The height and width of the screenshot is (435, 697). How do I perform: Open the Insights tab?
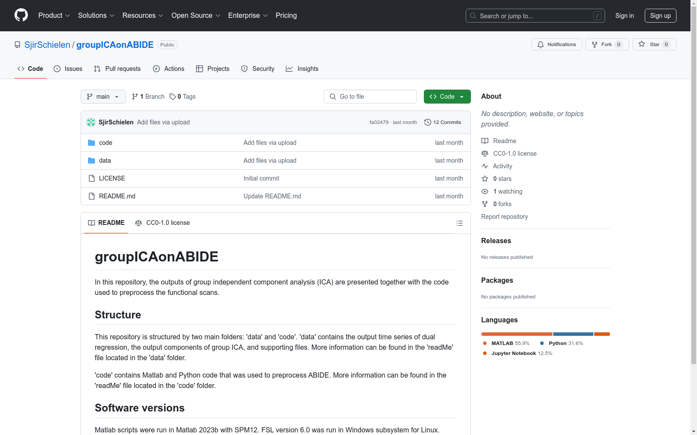coord(302,69)
